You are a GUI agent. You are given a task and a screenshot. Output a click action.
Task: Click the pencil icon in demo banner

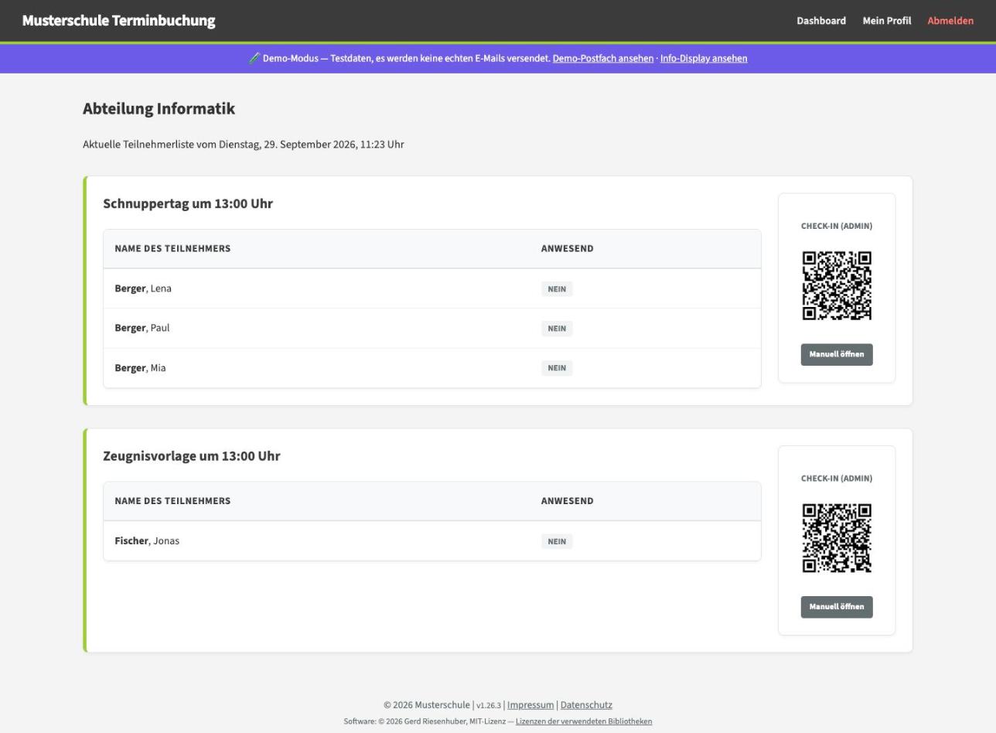pos(254,58)
